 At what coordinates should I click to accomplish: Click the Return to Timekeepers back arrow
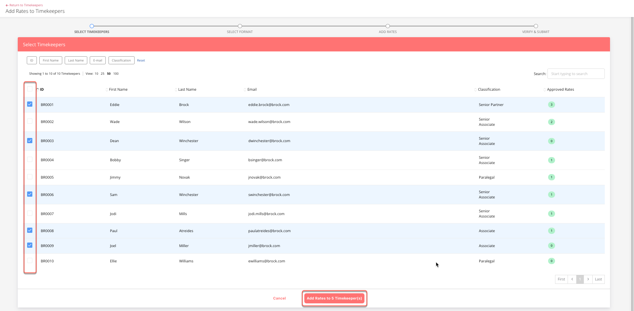7,5
